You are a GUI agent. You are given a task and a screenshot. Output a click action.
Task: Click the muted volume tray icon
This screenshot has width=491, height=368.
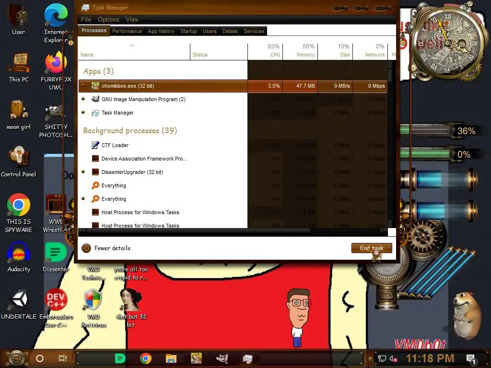pyautogui.click(x=393, y=358)
